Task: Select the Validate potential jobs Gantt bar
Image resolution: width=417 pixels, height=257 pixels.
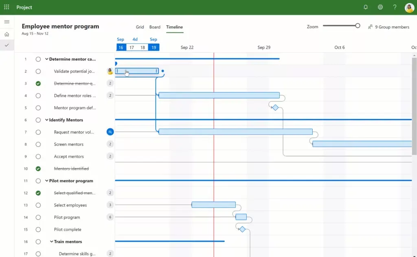Action: pos(137,71)
